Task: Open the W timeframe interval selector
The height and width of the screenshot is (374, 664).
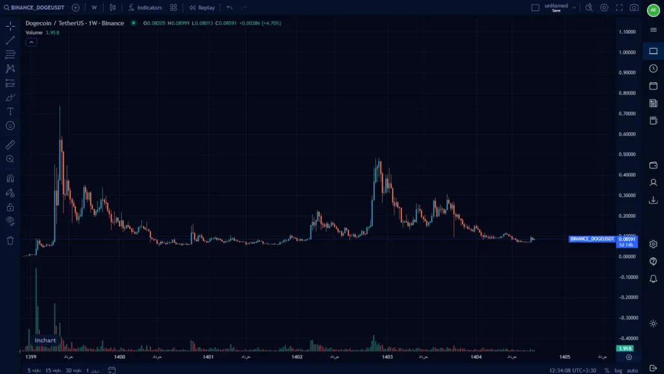Action: click(94, 8)
